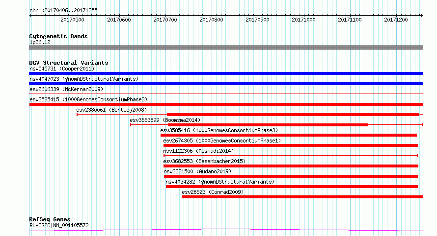Click the Cytogenetic Bands track title

coord(58,36)
